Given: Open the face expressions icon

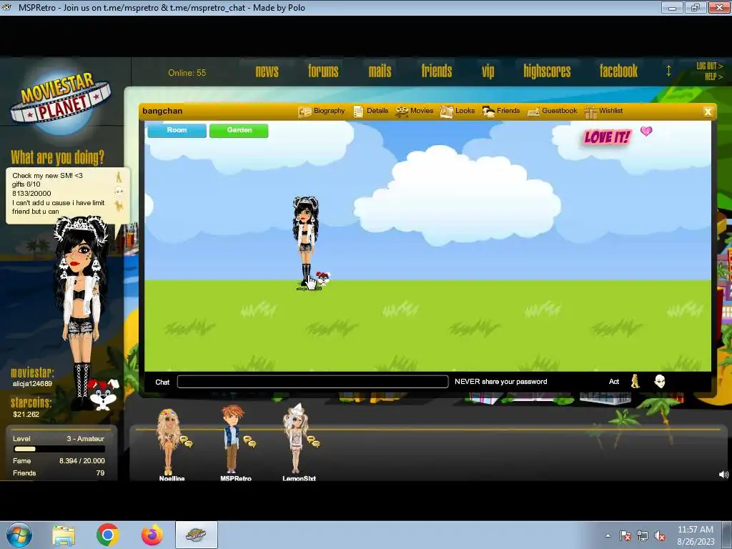Looking at the screenshot, I should click(x=660, y=382).
